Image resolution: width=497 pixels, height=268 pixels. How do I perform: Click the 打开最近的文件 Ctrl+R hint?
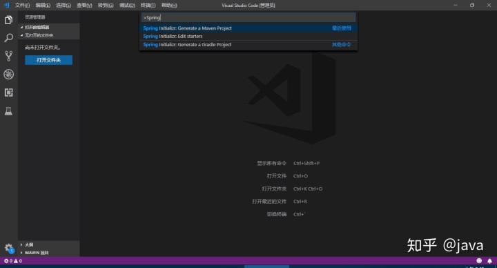click(x=280, y=202)
